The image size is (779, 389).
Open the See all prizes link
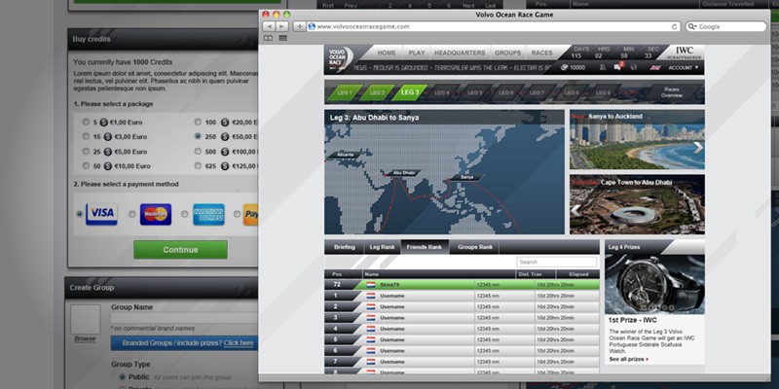(x=628, y=359)
